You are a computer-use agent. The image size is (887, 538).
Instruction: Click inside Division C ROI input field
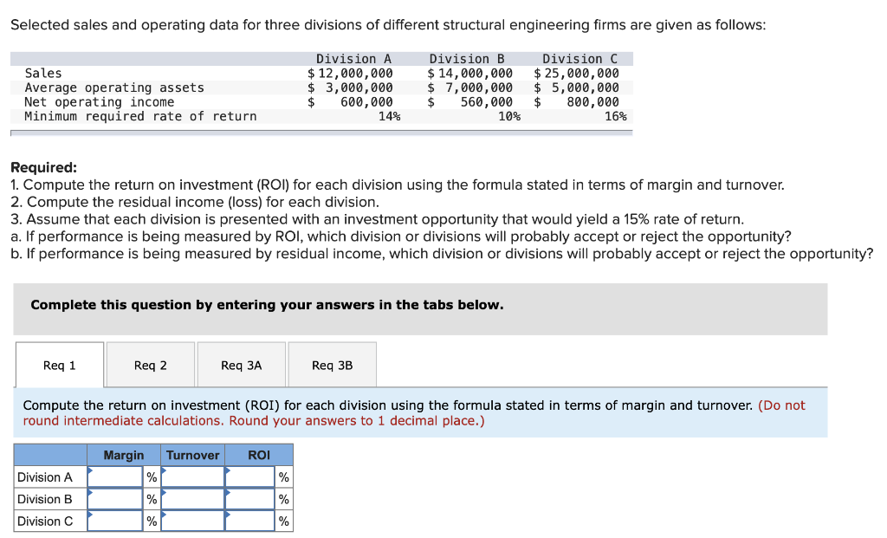[251, 521]
